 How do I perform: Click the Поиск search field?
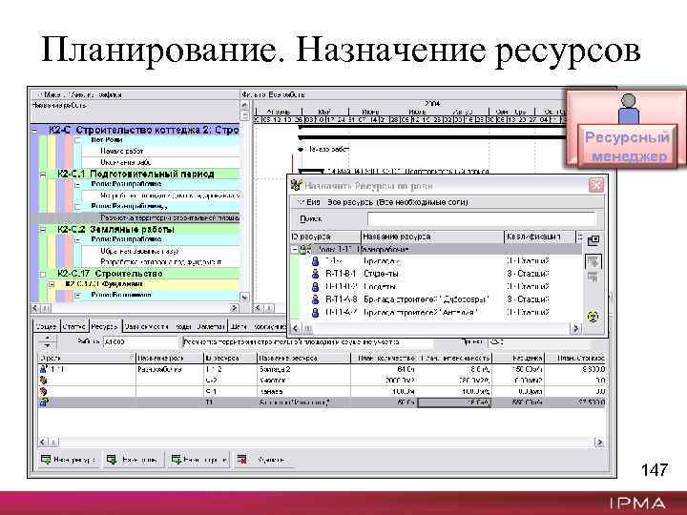pyautogui.click(x=482, y=218)
